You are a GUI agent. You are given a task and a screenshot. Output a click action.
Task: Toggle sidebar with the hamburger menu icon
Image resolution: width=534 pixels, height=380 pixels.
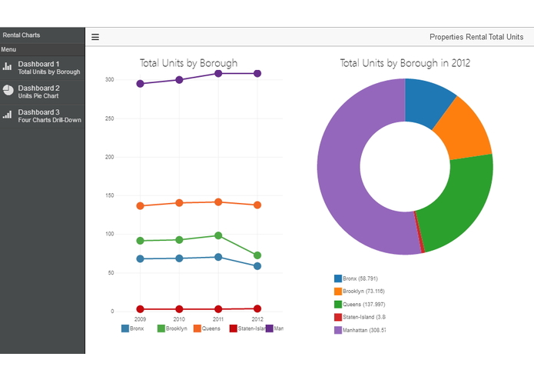coord(95,37)
